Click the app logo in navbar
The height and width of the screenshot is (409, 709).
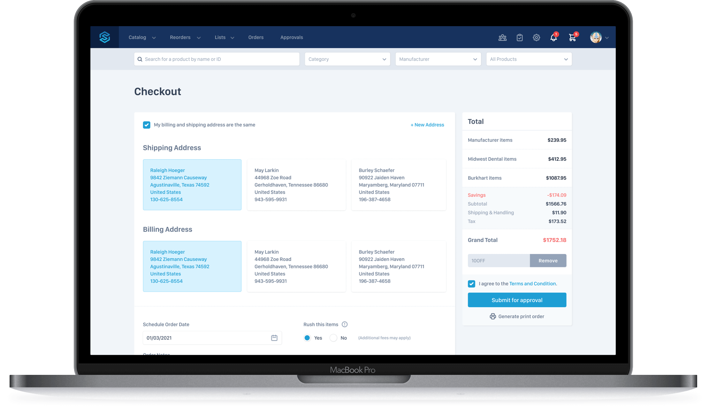tap(105, 37)
